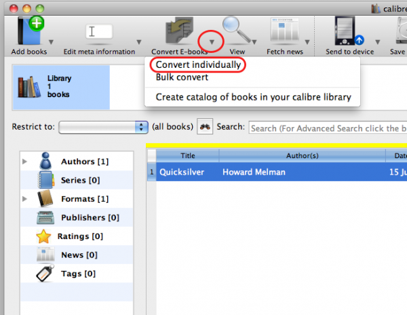Select the Library 1 books panel

coord(61,88)
